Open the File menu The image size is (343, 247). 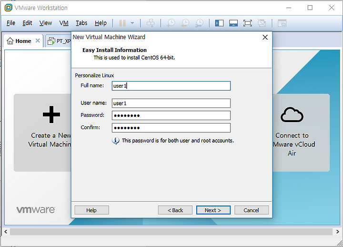(x=10, y=23)
